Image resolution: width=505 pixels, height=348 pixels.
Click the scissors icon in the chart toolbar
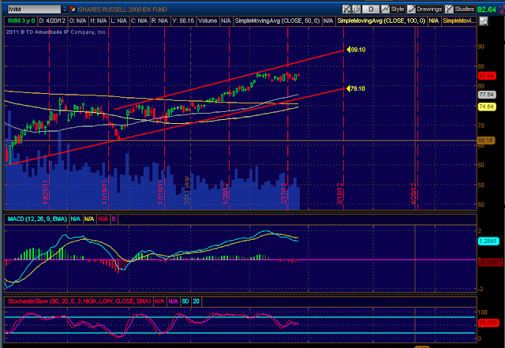pyautogui.click(x=346, y=9)
